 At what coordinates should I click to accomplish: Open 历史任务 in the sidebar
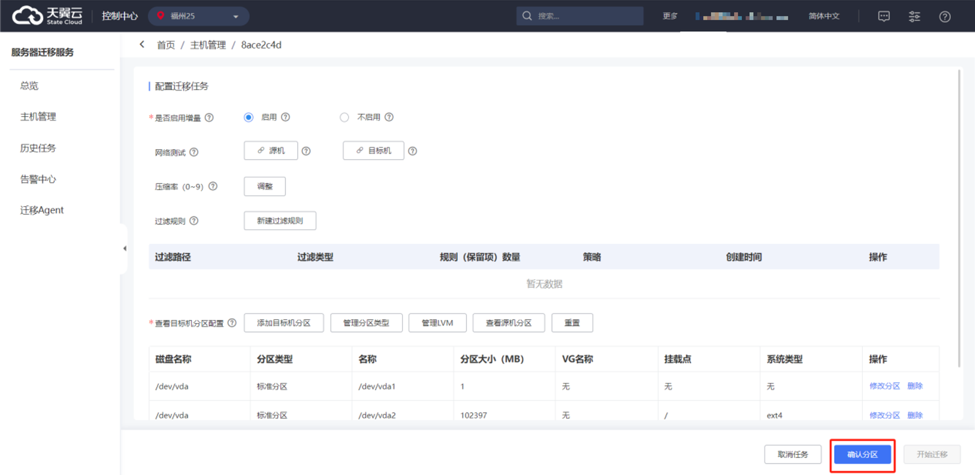click(x=38, y=148)
